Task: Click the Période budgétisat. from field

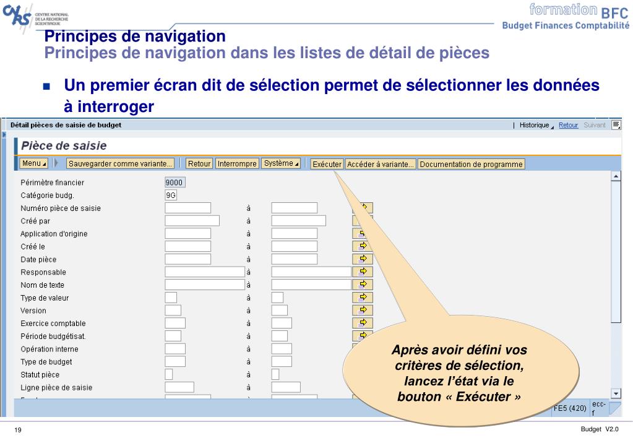Action: tap(173, 336)
